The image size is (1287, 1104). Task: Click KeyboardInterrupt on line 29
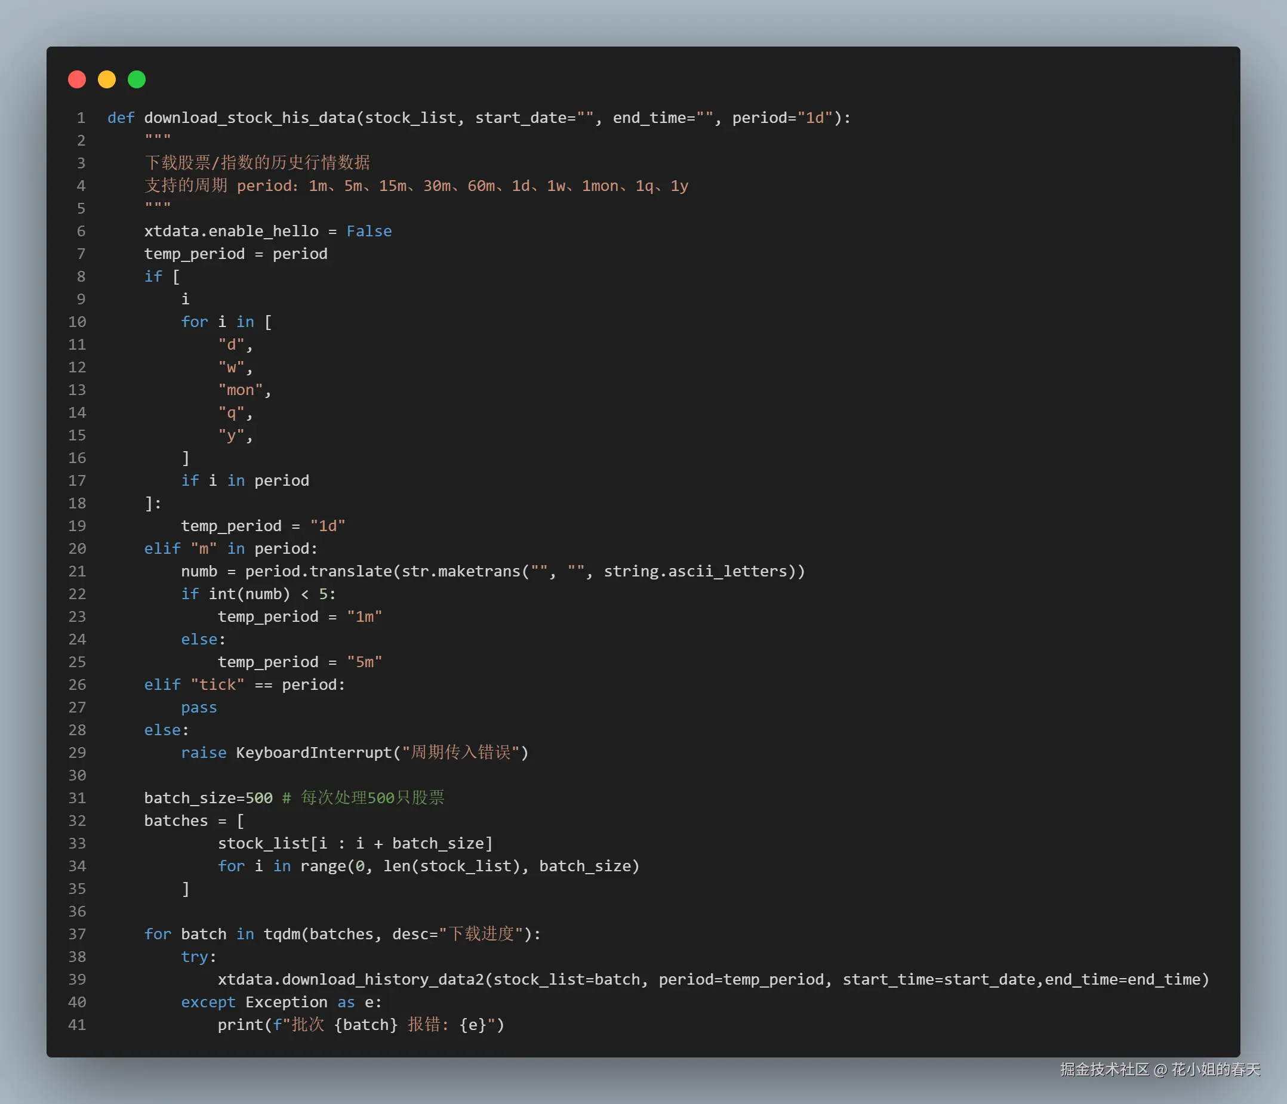click(315, 753)
